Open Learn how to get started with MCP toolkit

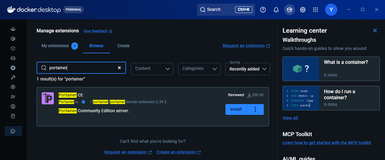(327, 143)
